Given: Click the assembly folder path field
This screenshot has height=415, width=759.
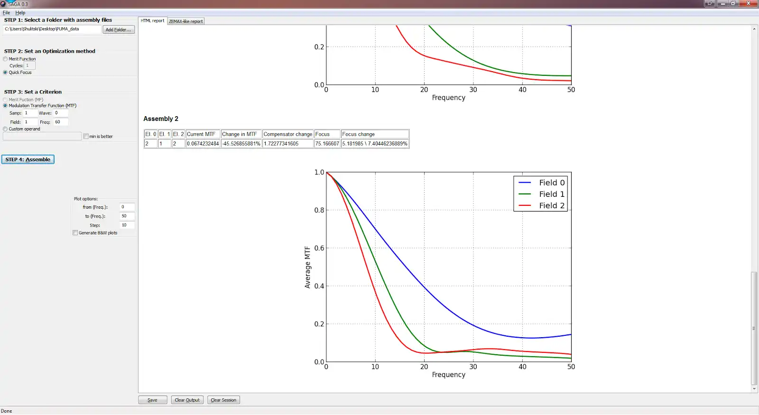Looking at the screenshot, I should pos(52,29).
